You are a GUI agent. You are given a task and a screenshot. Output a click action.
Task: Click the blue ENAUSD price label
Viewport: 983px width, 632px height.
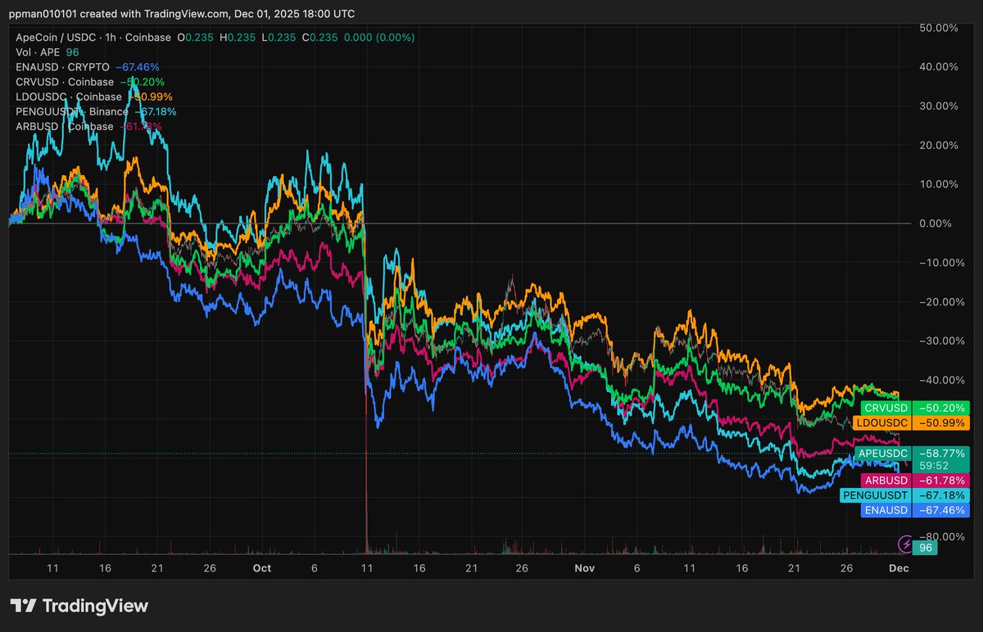[916, 511]
